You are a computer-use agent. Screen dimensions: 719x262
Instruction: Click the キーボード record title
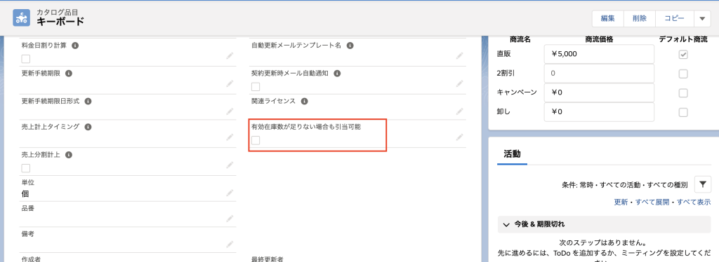pyautogui.click(x=60, y=22)
